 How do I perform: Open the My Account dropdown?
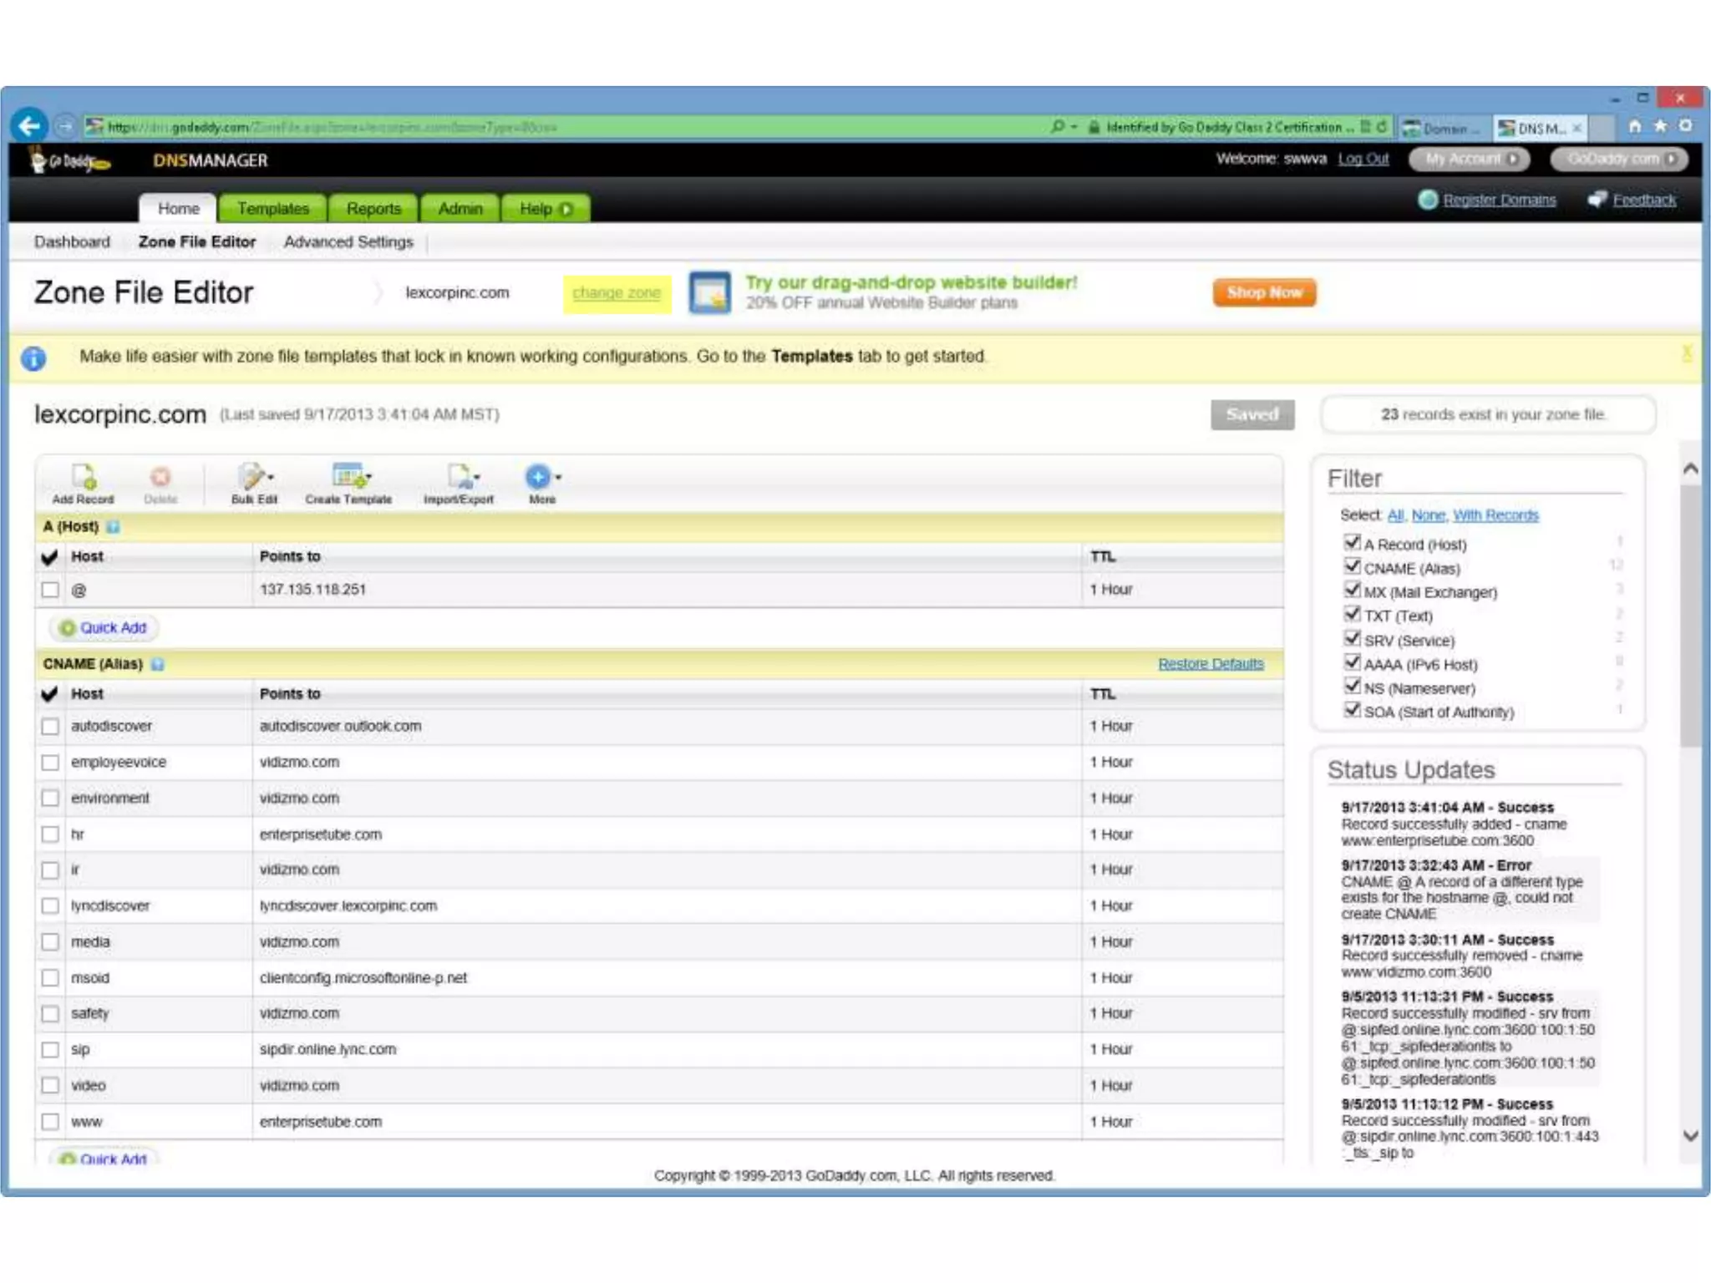pos(1470,159)
